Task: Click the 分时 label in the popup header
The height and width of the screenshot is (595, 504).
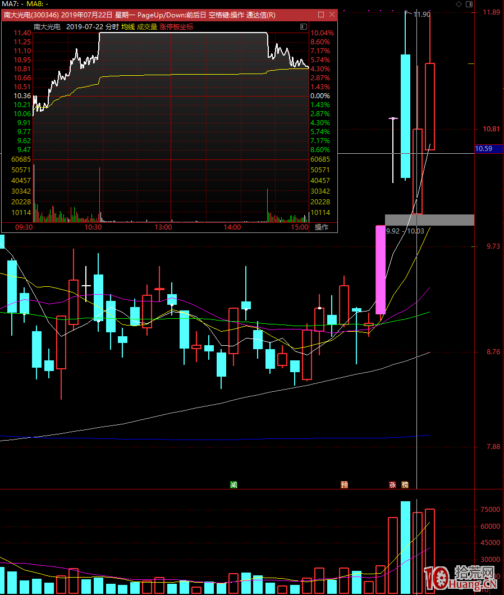Action: point(112,26)
